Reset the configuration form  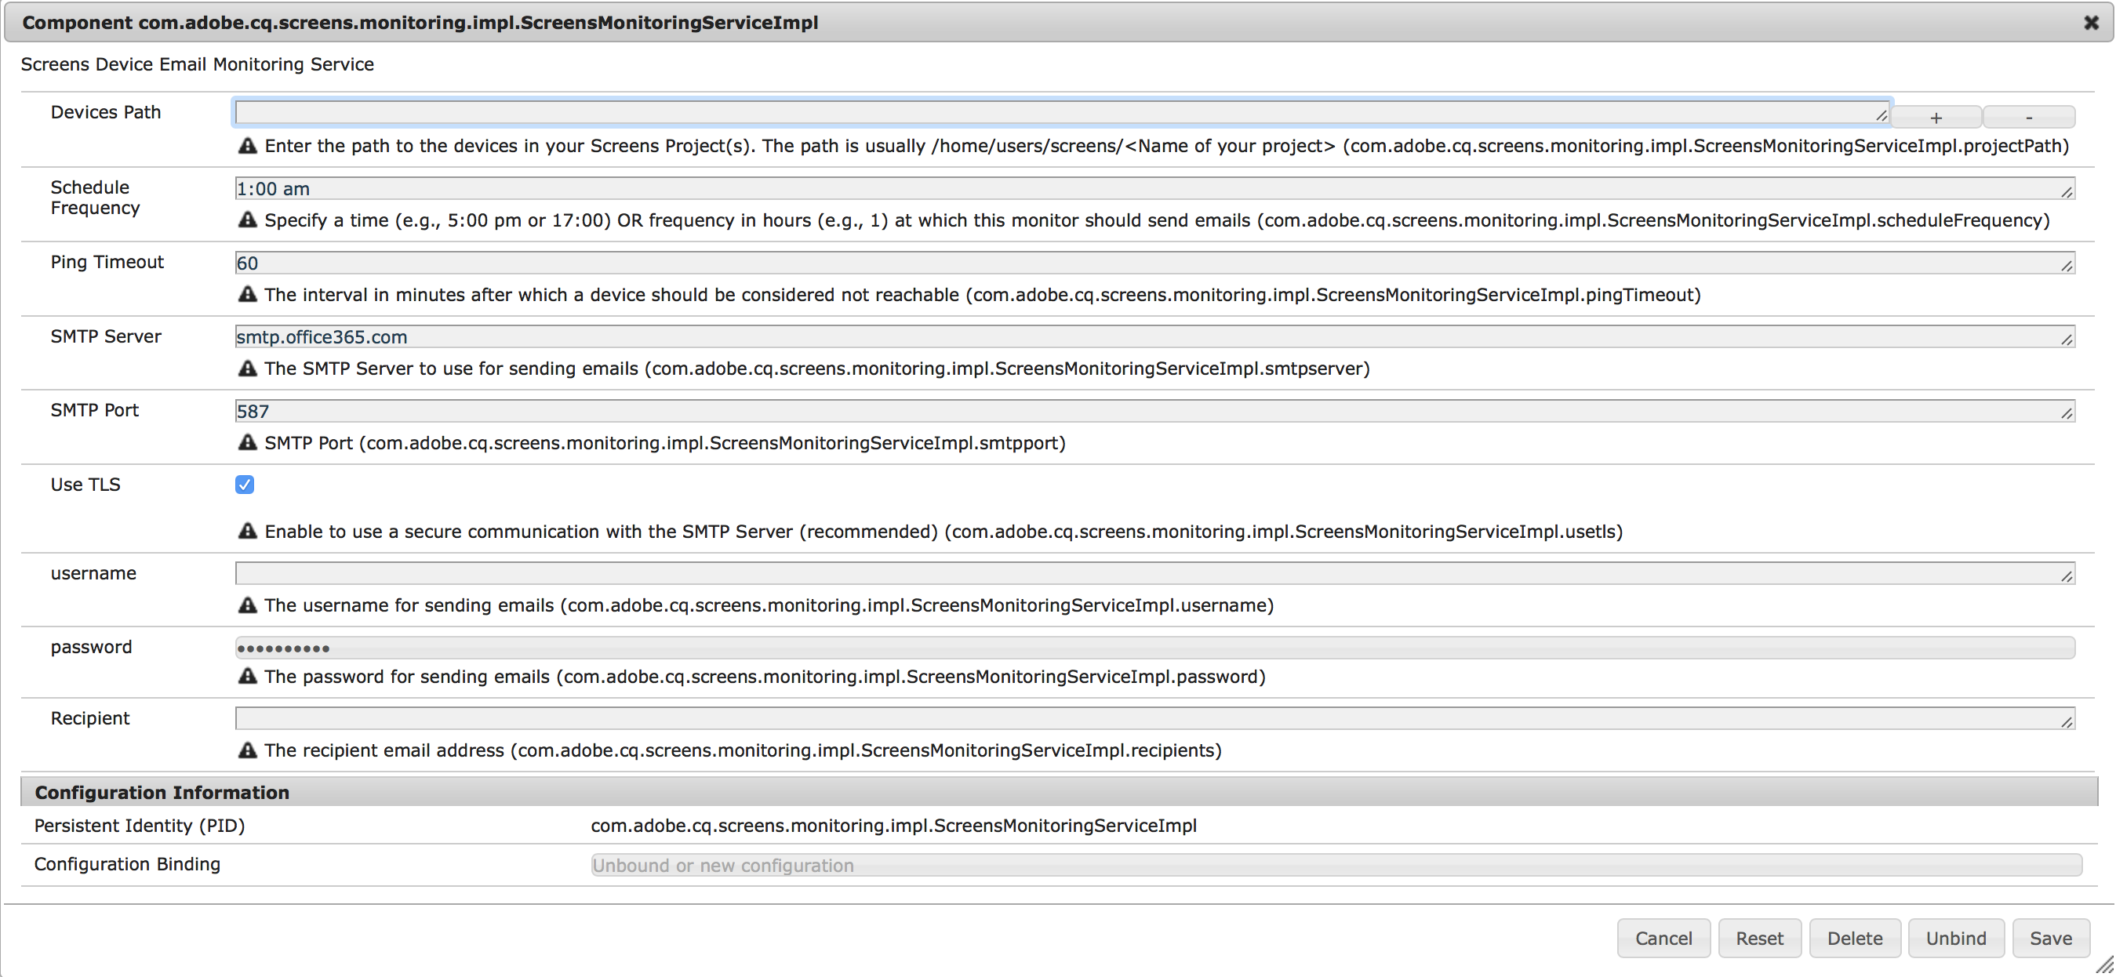(x=1758, y=938)
